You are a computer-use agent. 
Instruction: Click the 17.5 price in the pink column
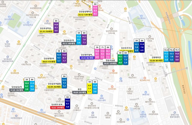95,7
